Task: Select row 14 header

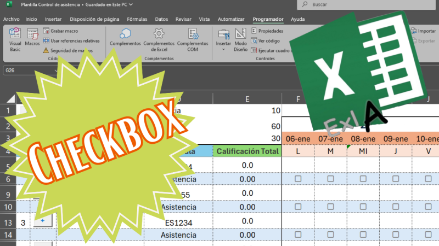Action: (8, 235)
